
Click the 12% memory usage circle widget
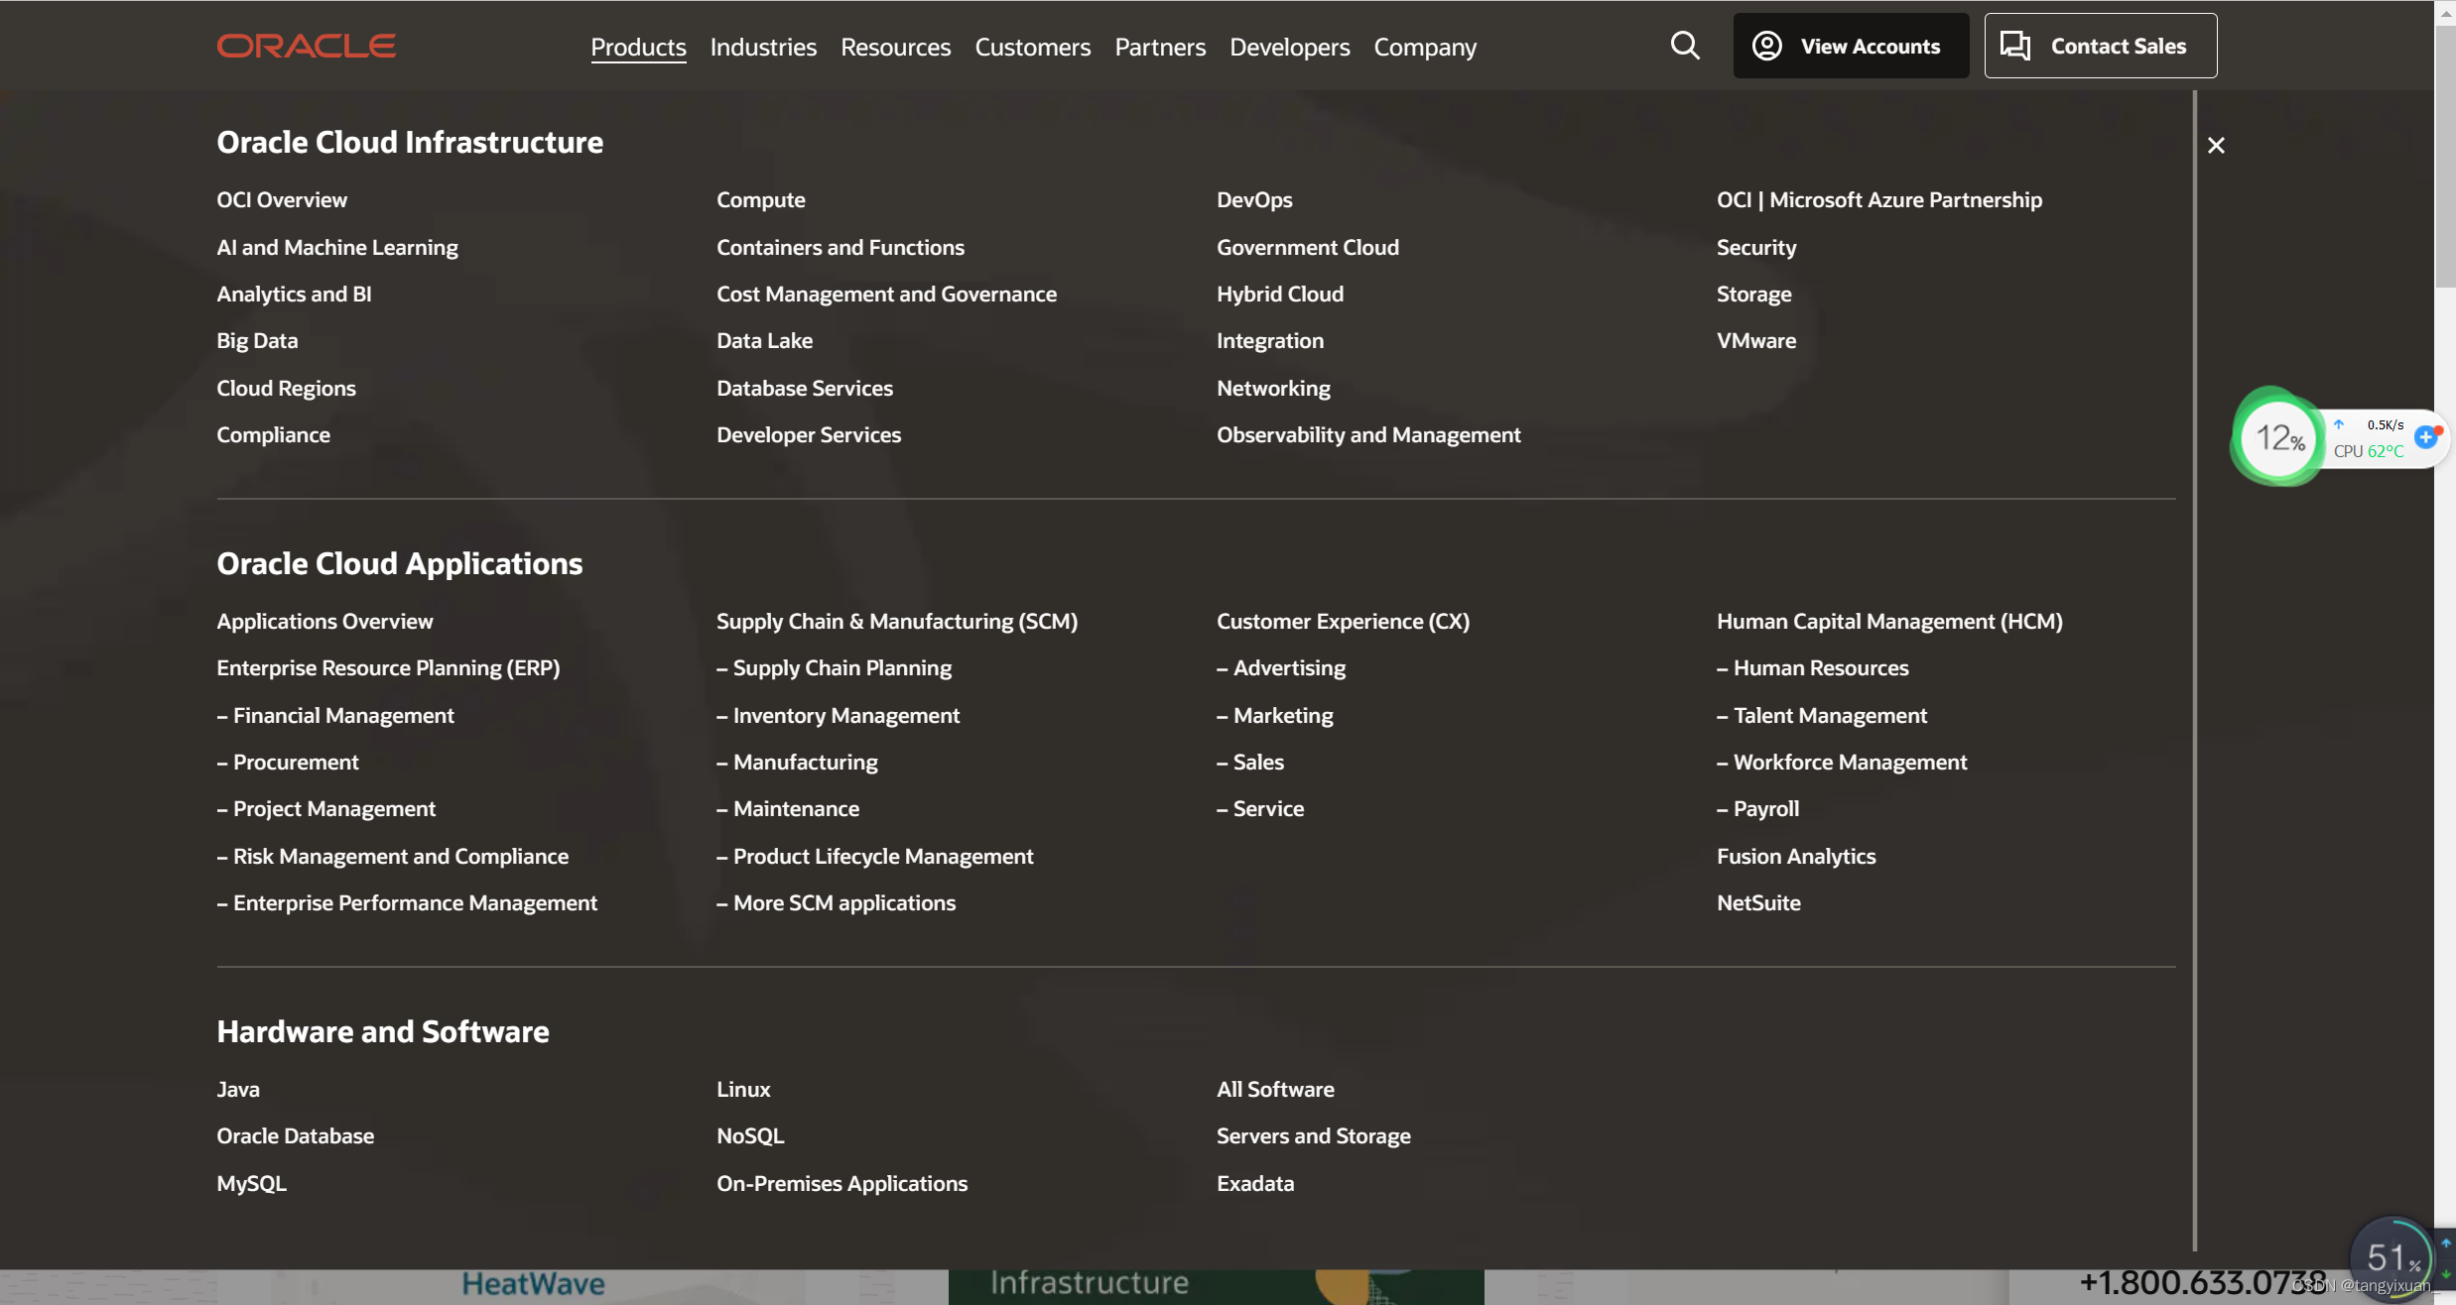tap(2279, 437)
